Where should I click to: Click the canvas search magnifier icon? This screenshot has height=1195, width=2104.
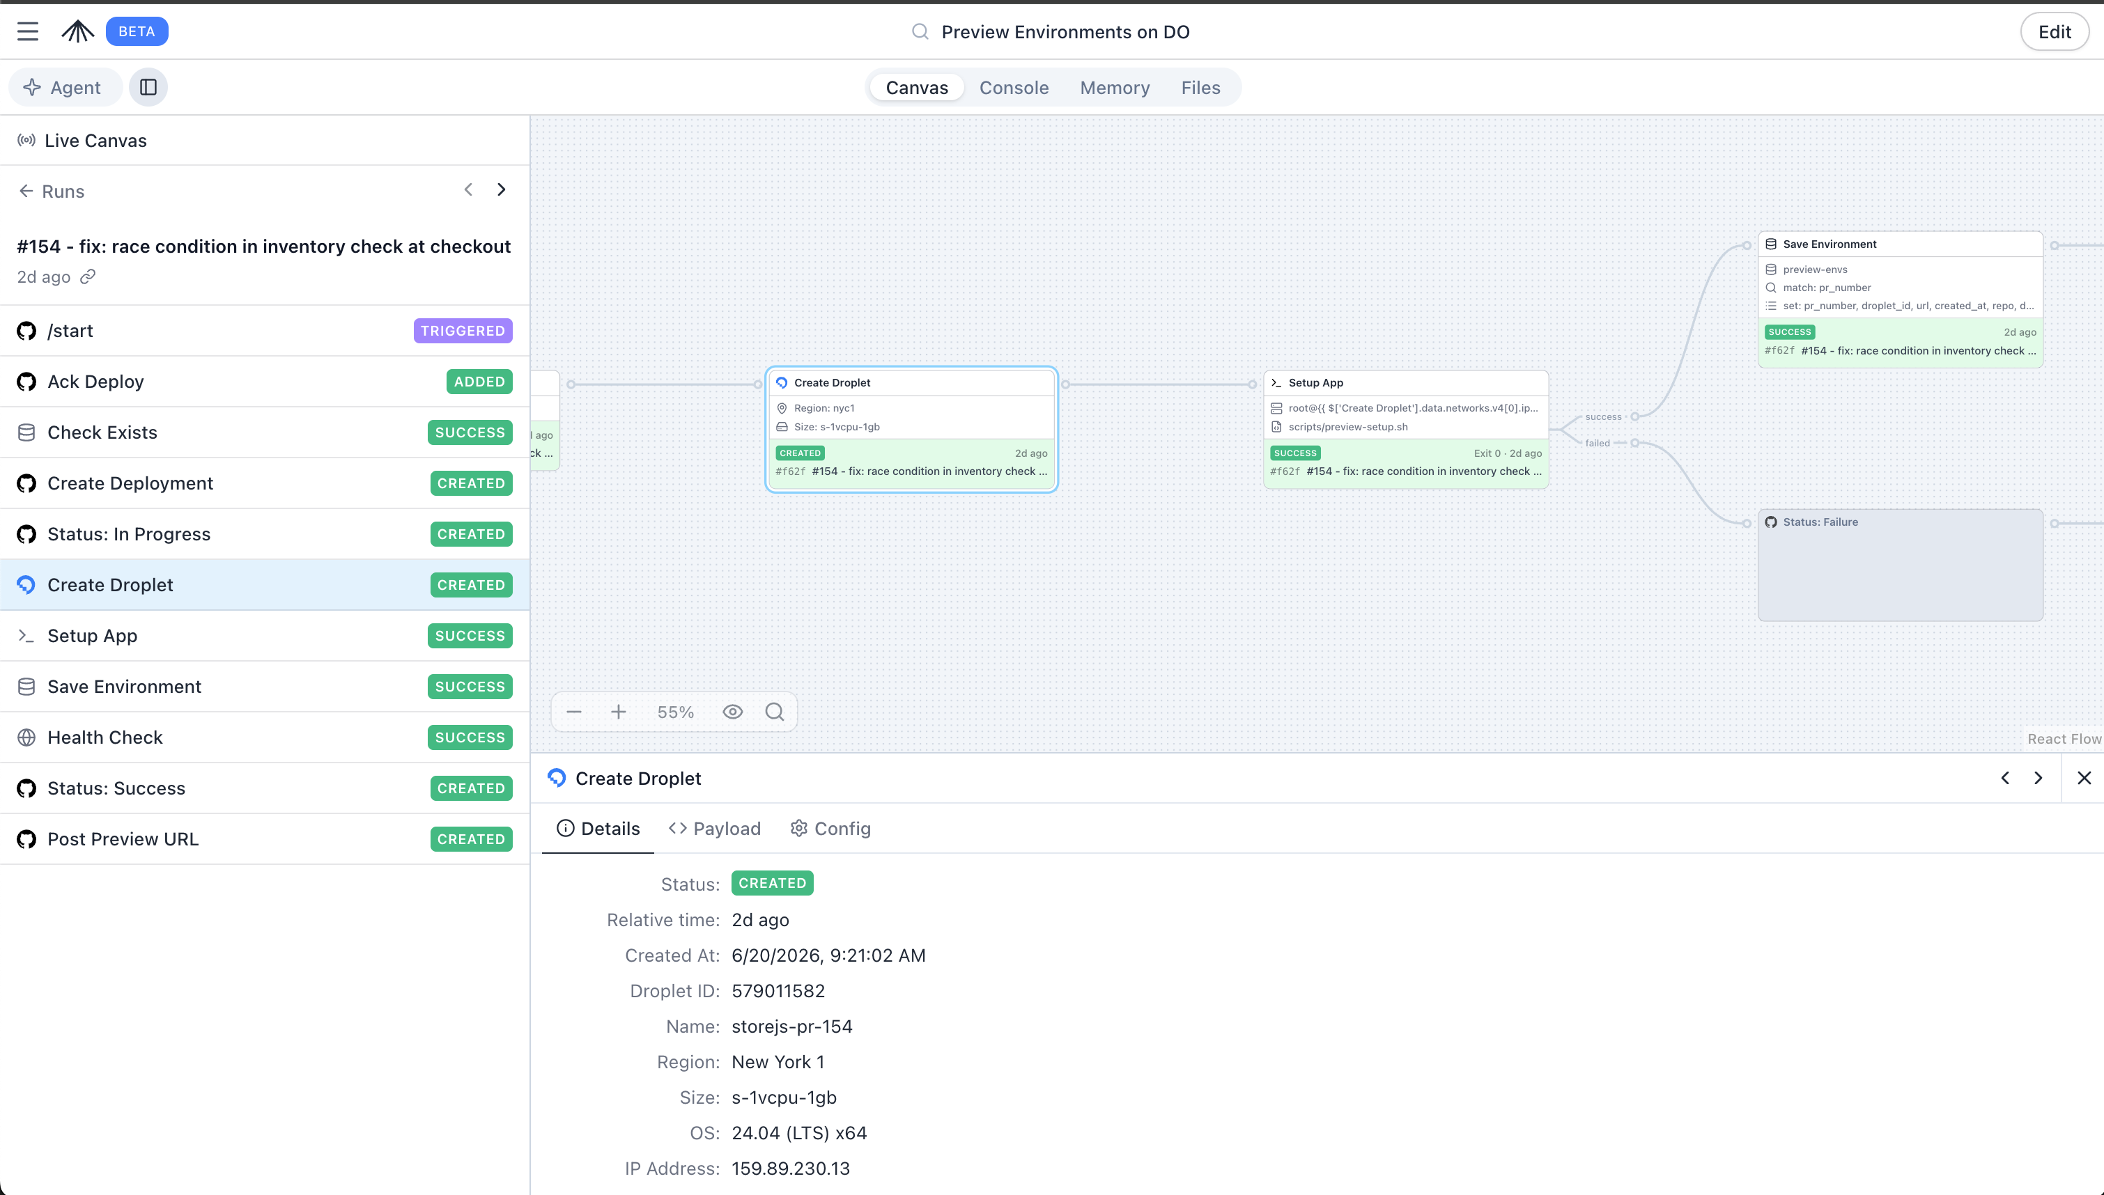pos(775,712)
